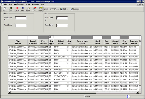Viewport: 145px width, 99px height.
Task: Click the Object Name column header
Action: [x=60, y=42]
